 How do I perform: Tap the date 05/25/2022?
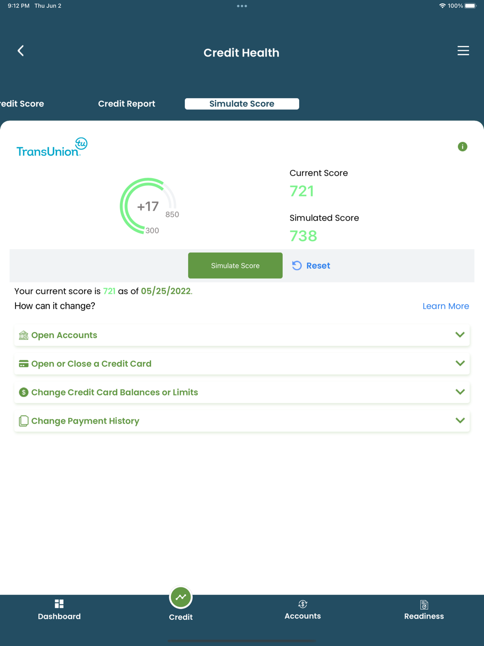[166, 291]
